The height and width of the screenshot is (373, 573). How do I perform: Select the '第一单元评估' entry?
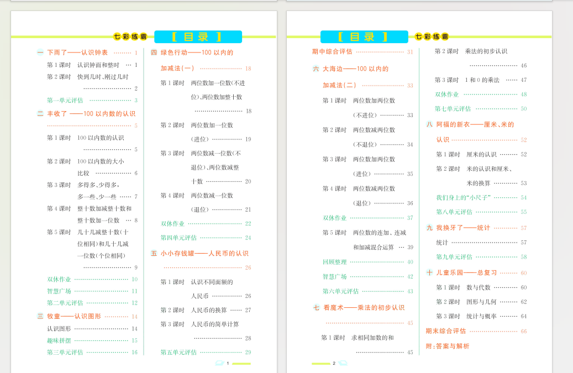pyautogui.click(x=65, y=100)
